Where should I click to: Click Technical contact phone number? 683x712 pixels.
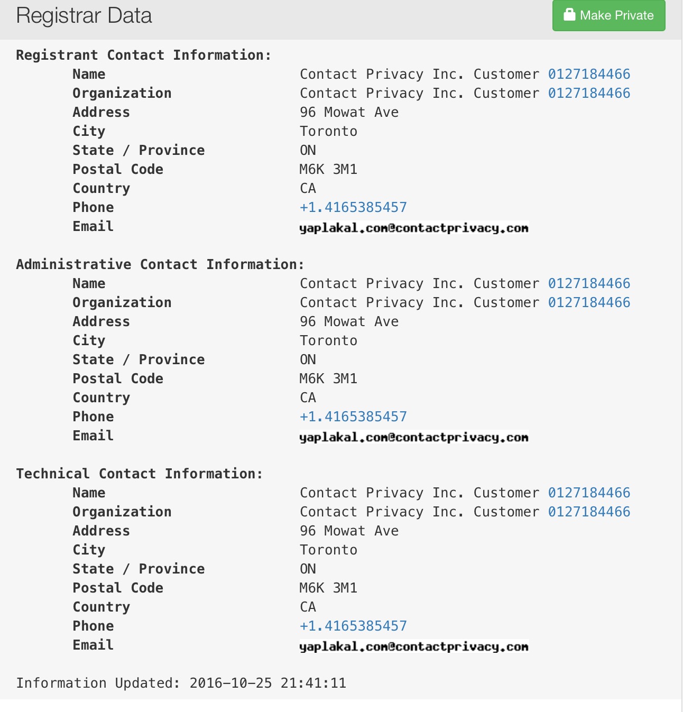[353, 626]
